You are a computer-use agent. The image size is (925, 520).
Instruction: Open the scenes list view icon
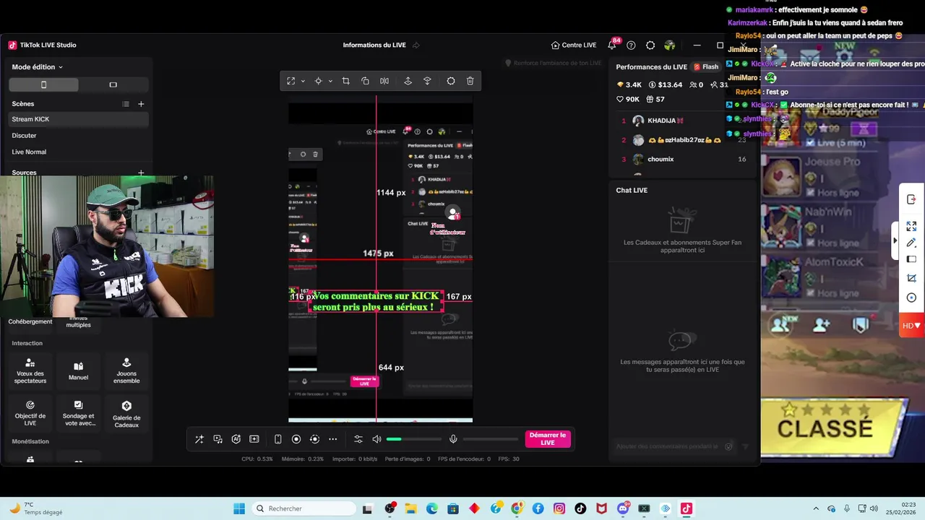click(x=126, y=104)
